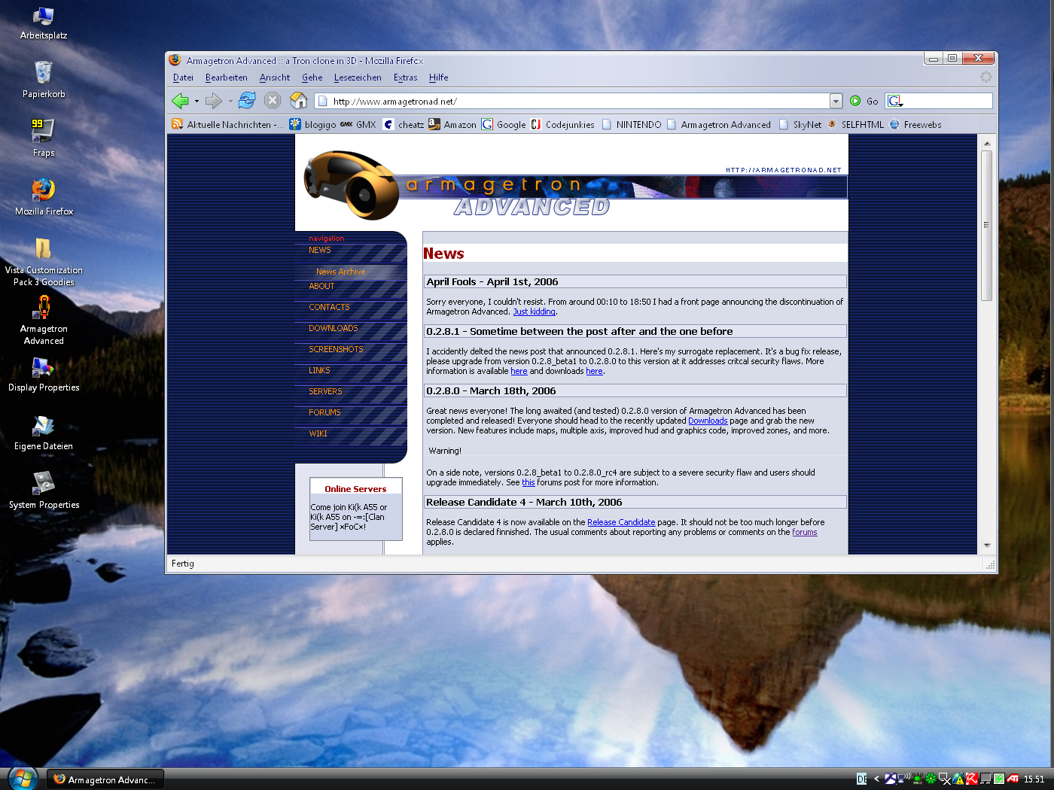Open the Papierkorb recycle bin

click(x=43, y=73)
